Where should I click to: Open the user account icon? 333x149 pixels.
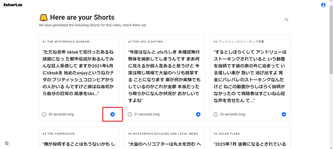point(323,5)
